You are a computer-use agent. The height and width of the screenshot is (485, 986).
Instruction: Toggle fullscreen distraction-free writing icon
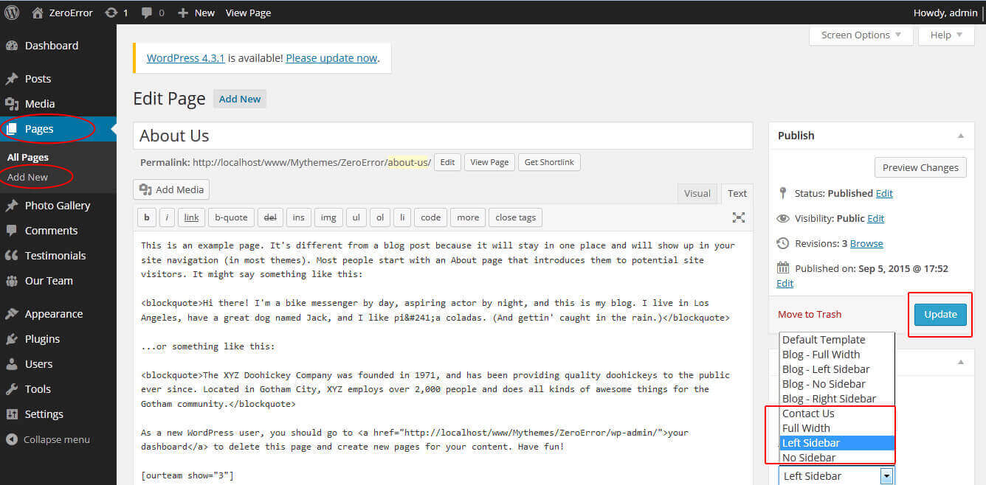(x=738, y=217)
